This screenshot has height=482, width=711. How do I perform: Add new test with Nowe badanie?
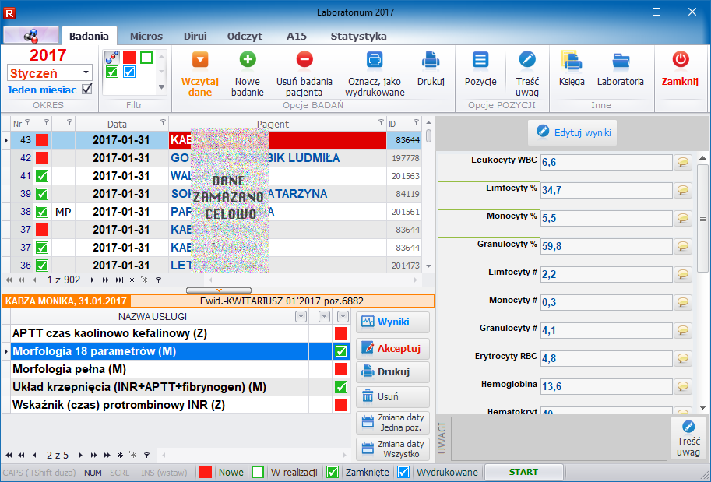coord(248,60)
